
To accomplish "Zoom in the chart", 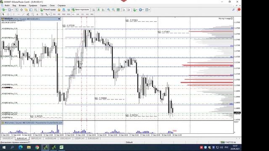I will point(108,10).
